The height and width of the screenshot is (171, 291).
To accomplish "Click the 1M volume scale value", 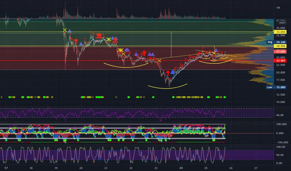I will tap(278, 7).
